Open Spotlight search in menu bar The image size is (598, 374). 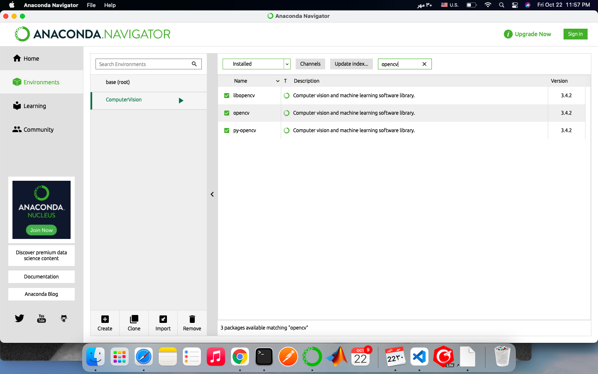[x=502, y=5]
